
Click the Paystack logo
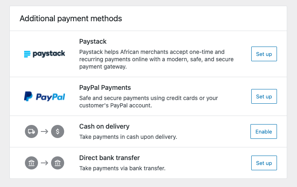[45, 54]
